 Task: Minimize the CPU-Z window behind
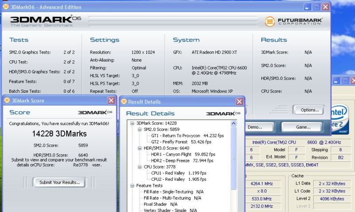336,81
